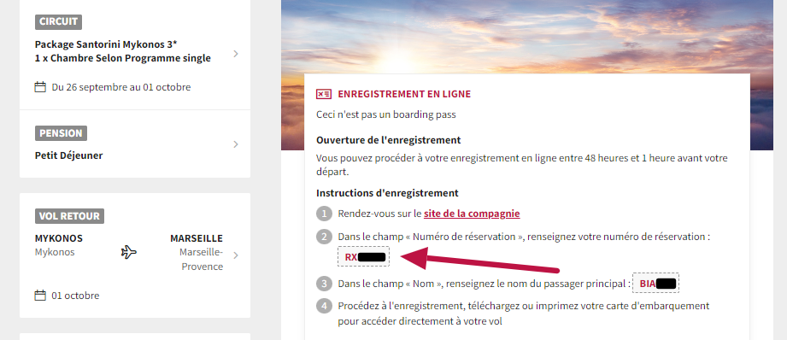Click the PENSION label badge
This screenshot has width=787, height=340.
pyautogui.click(x=61, y=133)
